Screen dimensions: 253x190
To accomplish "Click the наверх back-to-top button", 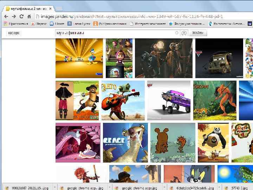I will click(x=14, y=33).
